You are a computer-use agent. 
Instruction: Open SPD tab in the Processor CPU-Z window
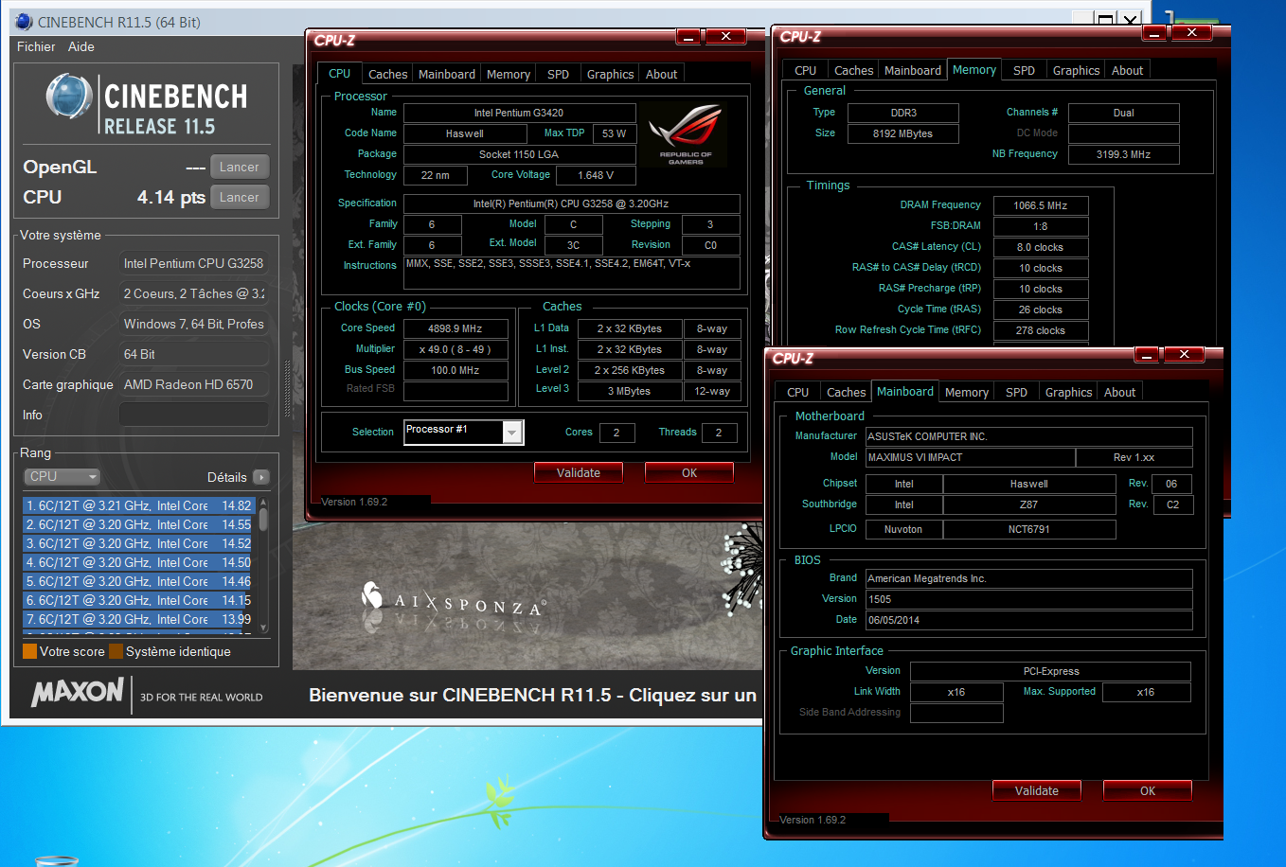coord(559,74)
